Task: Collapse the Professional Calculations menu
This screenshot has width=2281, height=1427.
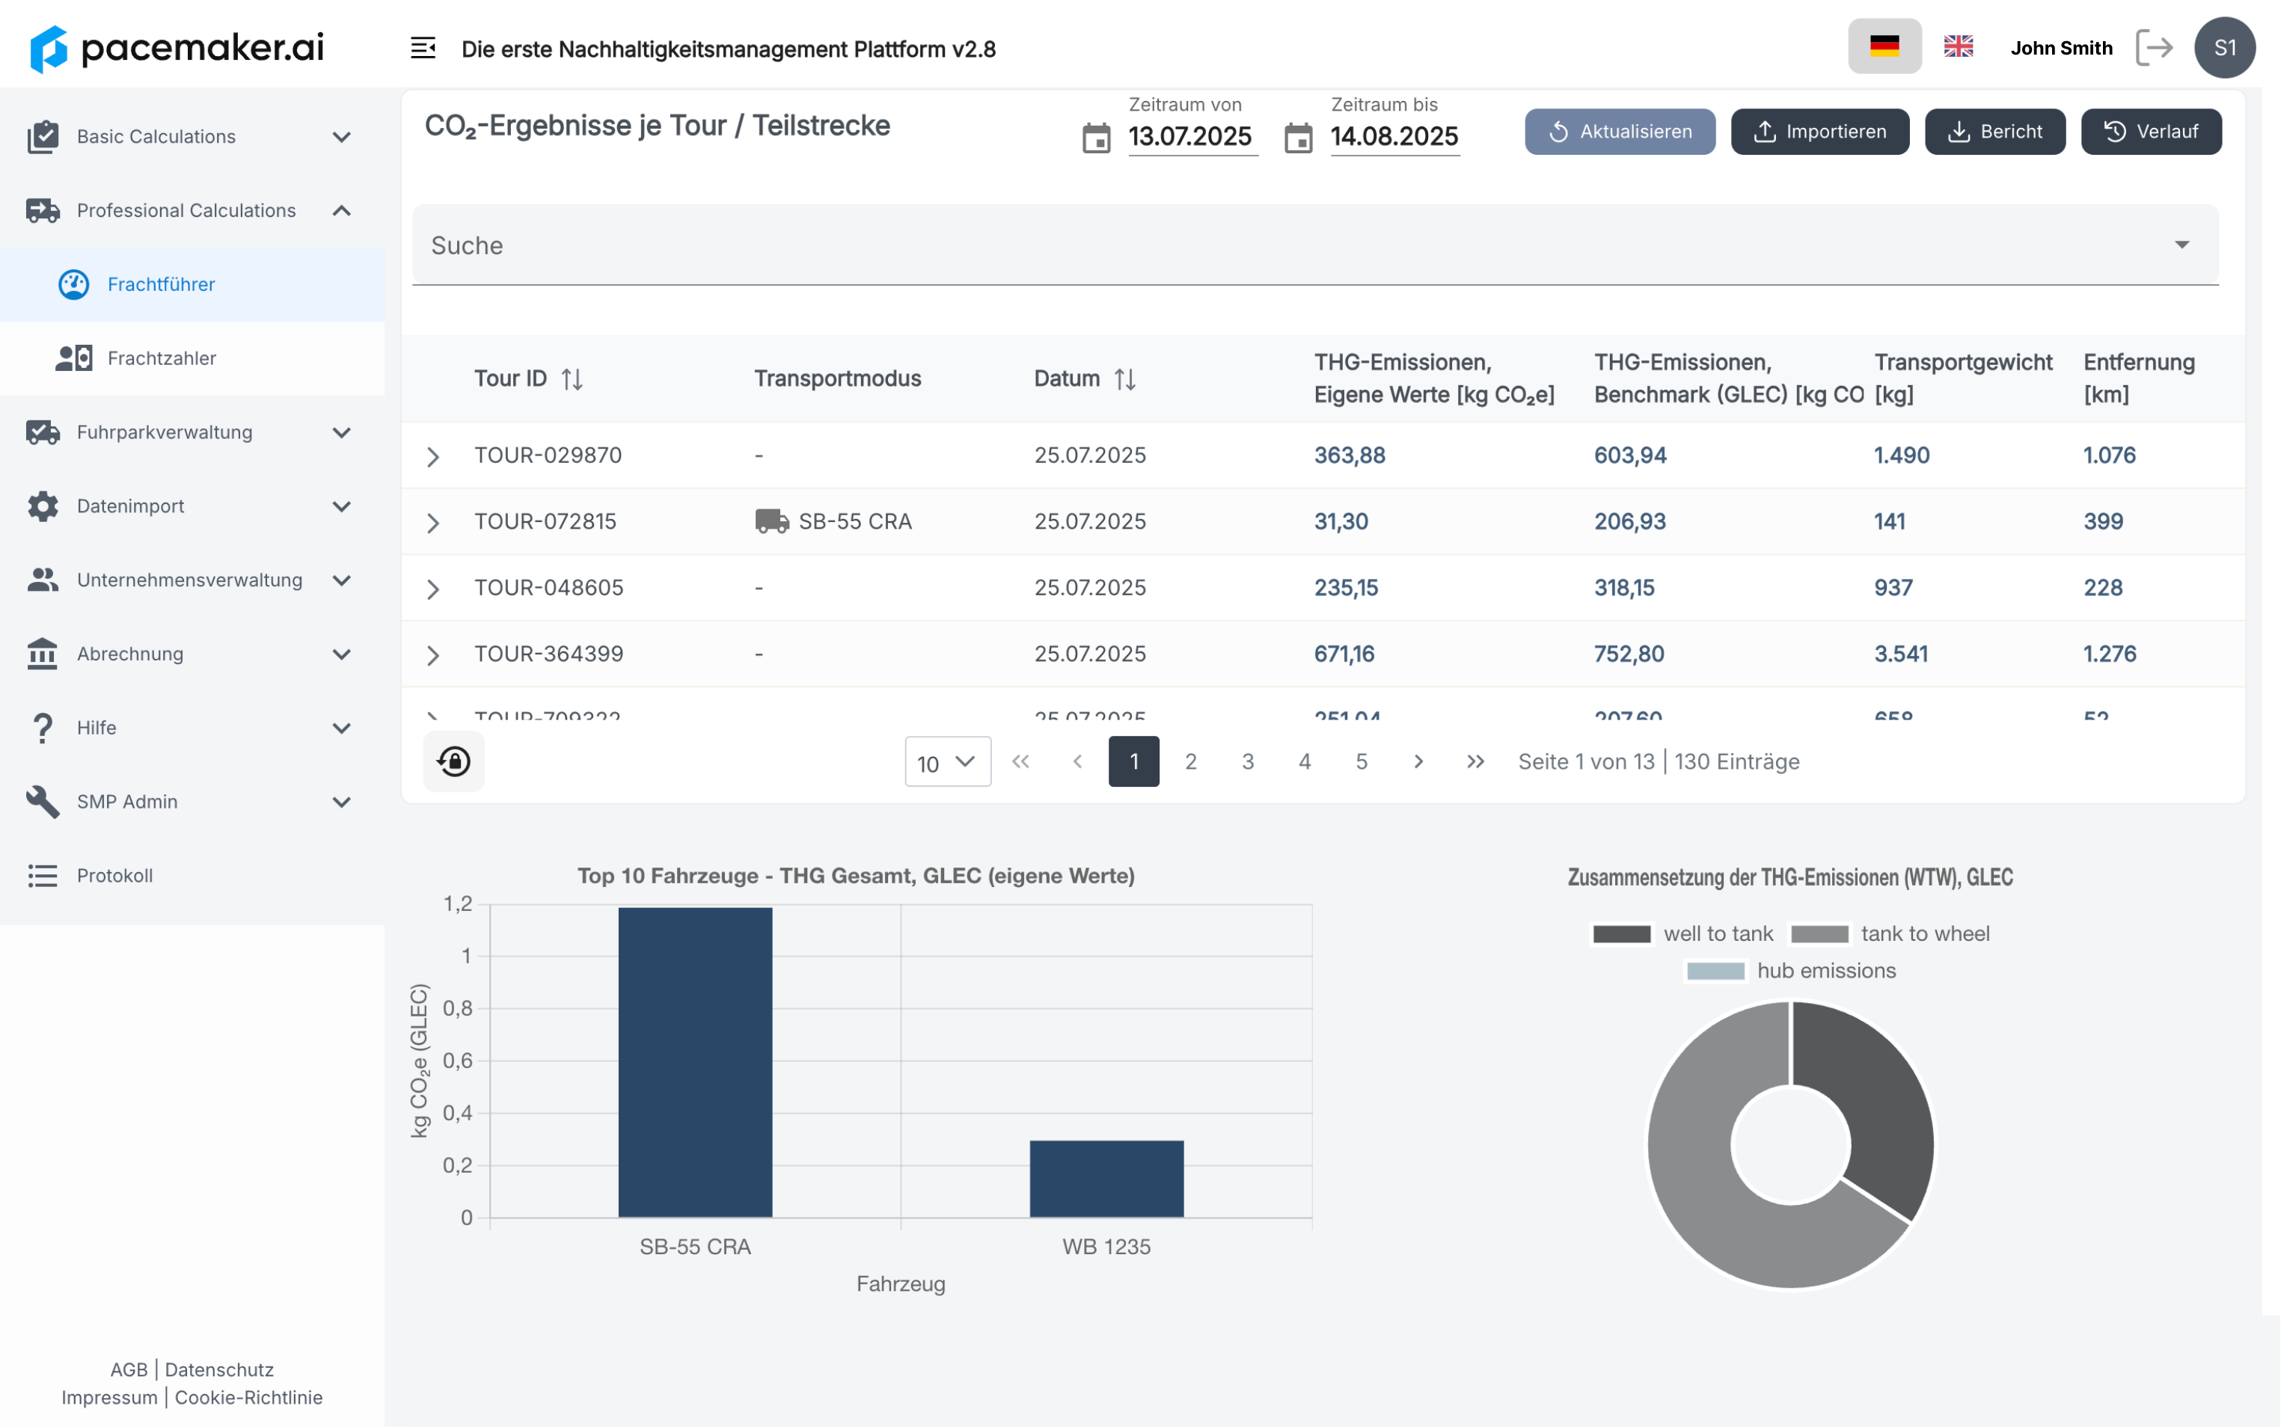Action: pyautogui.click(x=342, y=210)
